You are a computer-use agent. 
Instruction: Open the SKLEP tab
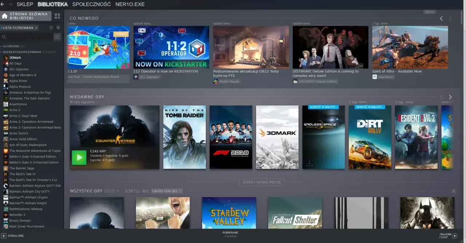(25, 4)
